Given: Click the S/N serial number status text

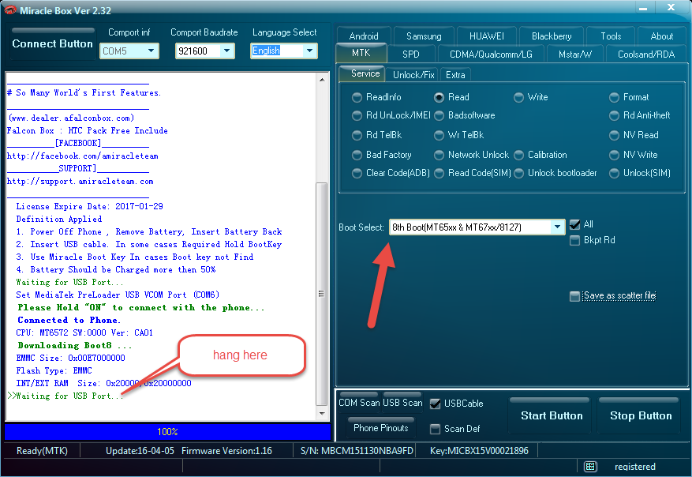Looking at the screenshot, I should point(357,451).
